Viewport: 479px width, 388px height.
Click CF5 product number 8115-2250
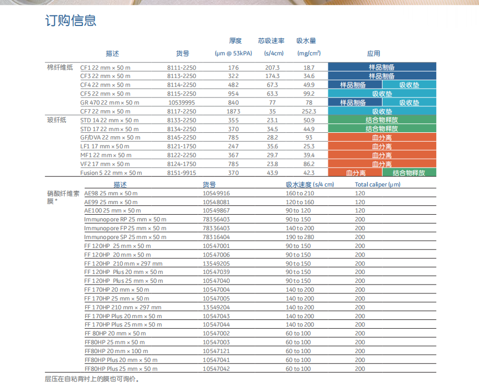(182, 94)
